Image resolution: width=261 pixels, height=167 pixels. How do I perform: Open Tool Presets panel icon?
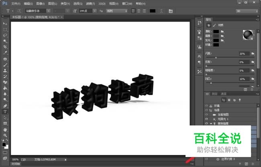click(x=200, y=72)
